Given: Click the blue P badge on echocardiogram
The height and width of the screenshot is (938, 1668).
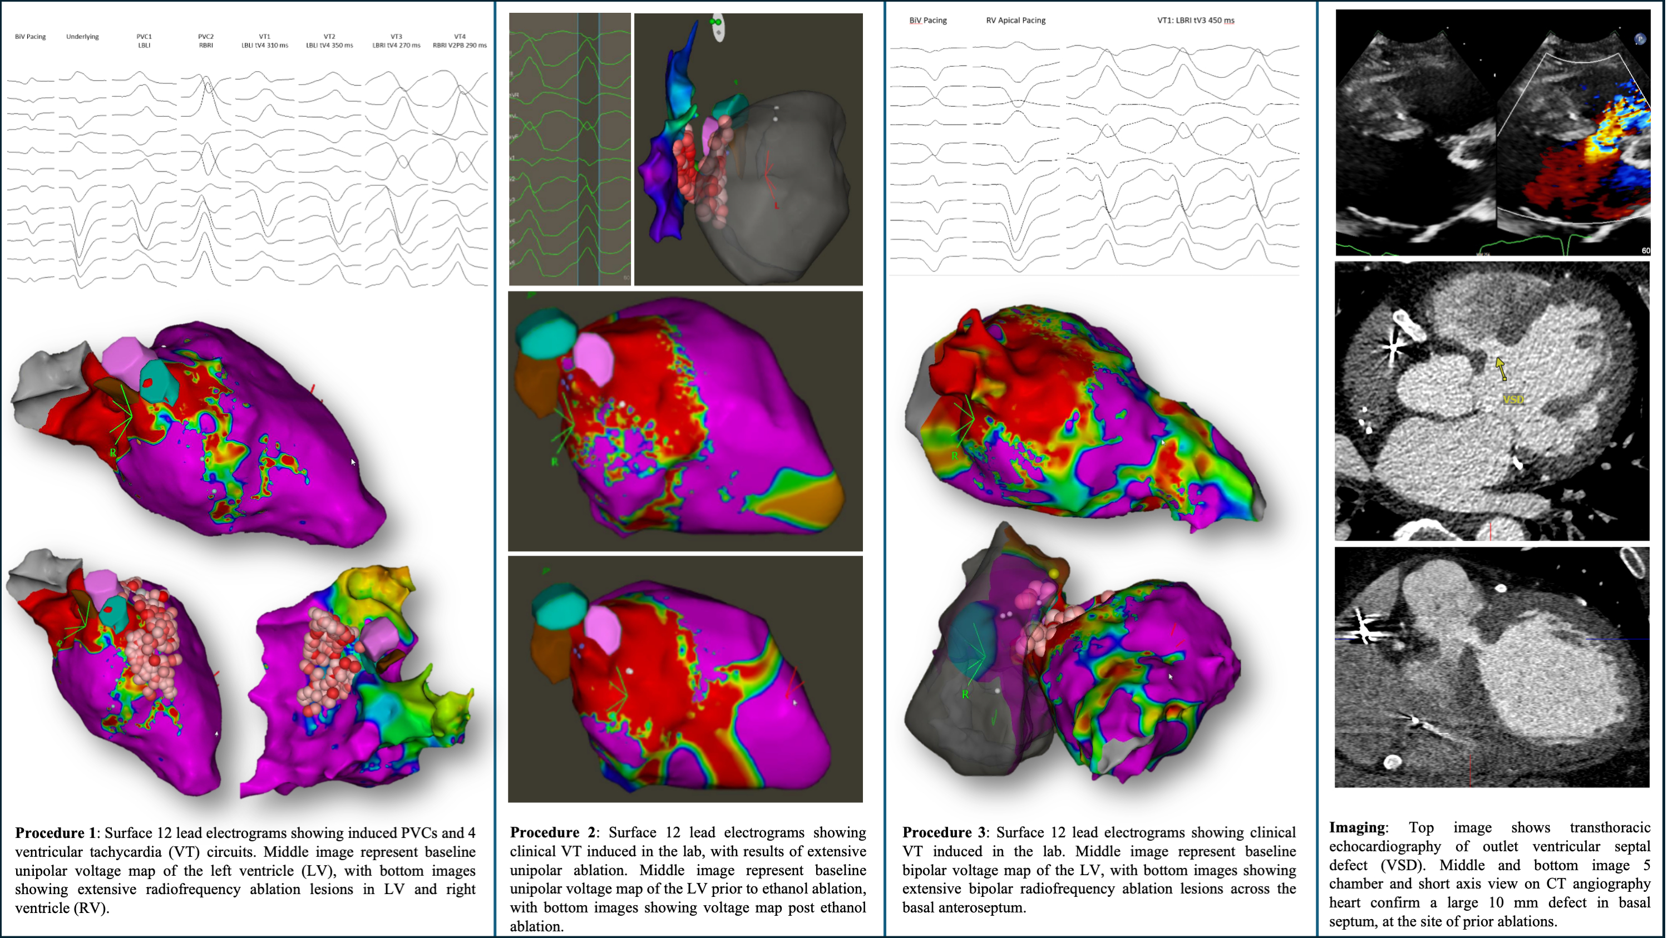Looking at the screenshot, I should point(1640,40).
